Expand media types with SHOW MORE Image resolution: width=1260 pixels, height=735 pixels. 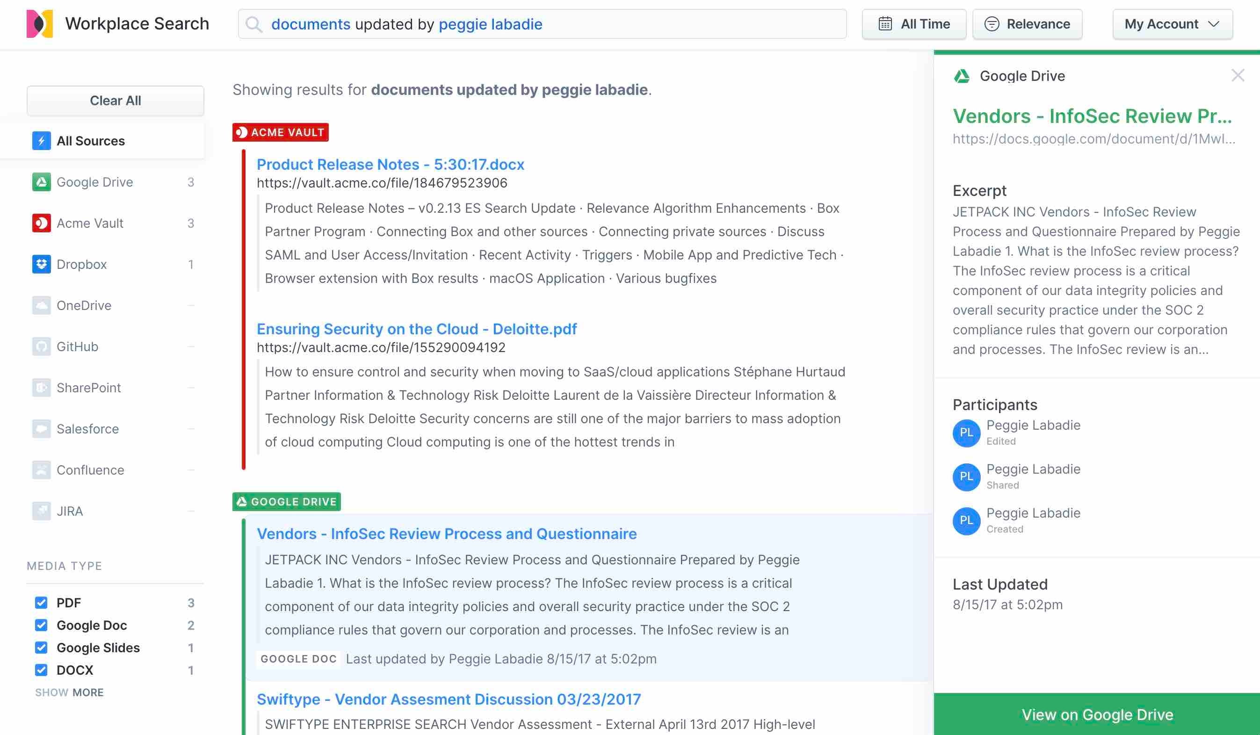pos(70,692)
